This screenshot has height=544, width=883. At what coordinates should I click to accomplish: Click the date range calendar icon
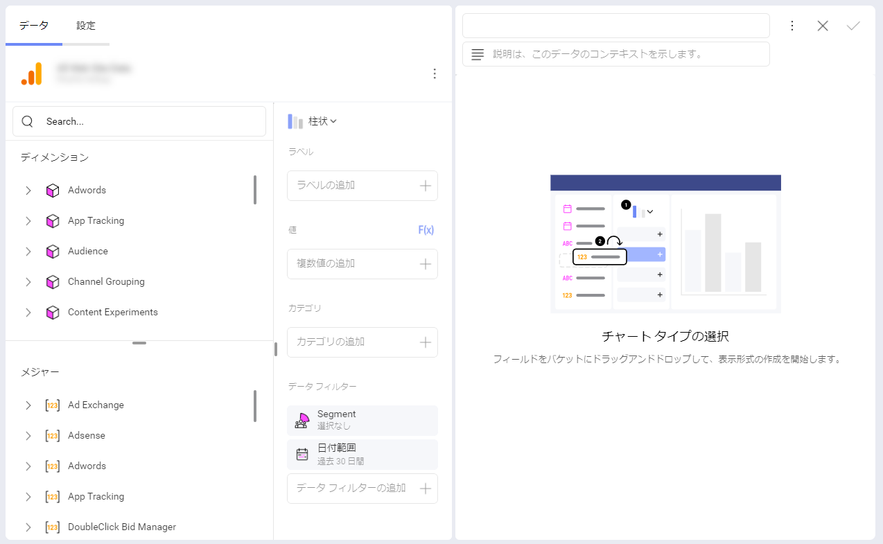[302, 455]
